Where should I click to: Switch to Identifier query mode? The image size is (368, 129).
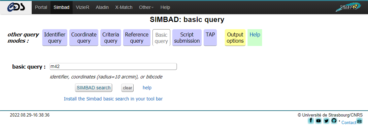tap(55, 37)
